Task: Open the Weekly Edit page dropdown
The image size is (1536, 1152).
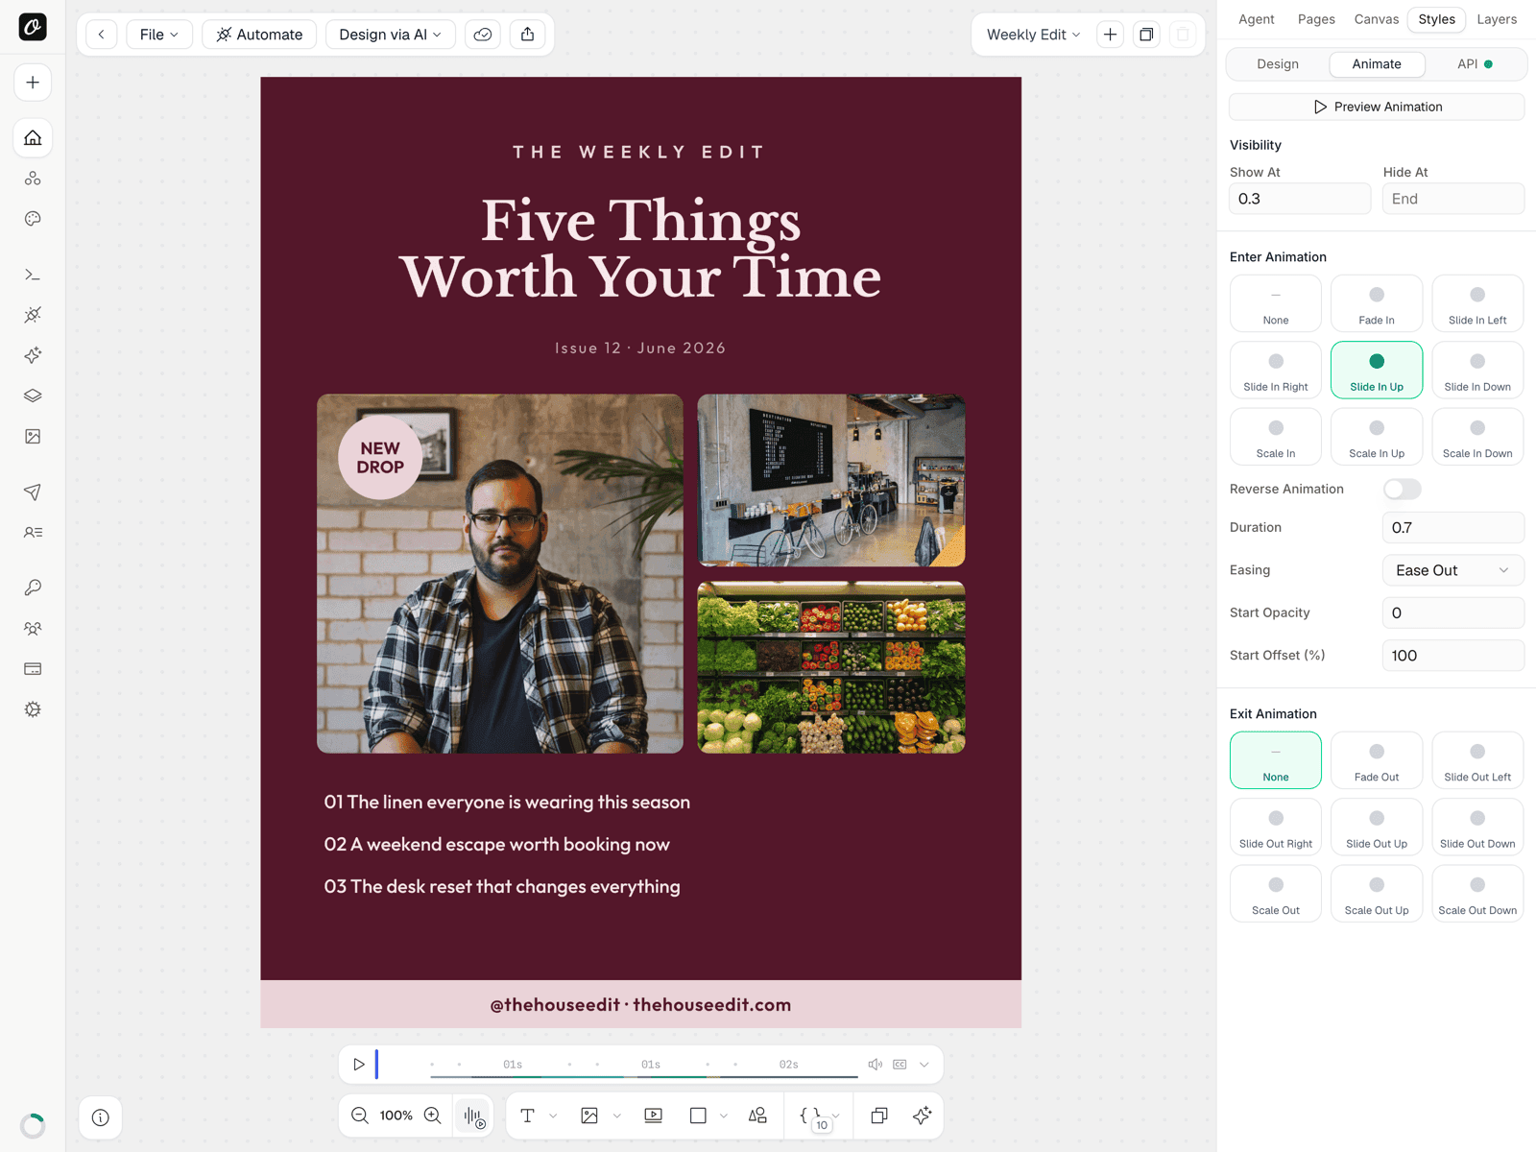Action: [x=1034, y=35]
